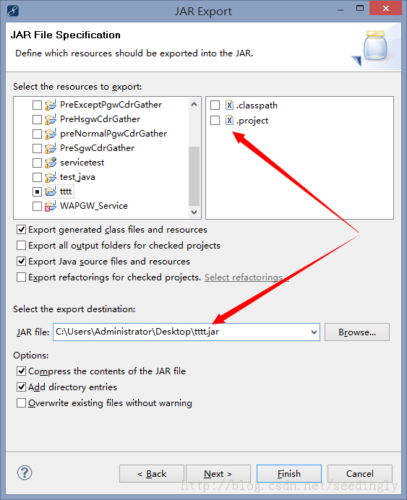
Task: Open the Select refactorings link
Action: tap(247, 277)
